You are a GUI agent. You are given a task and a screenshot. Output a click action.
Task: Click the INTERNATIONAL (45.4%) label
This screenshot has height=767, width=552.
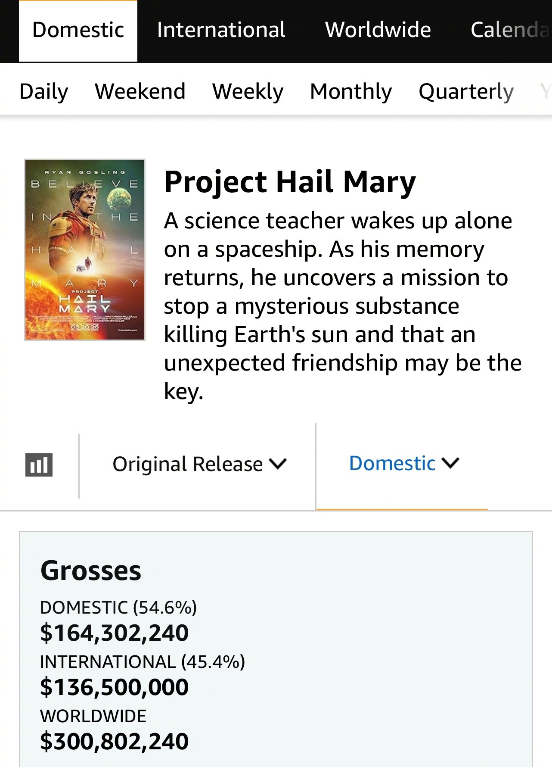(142, 662)
